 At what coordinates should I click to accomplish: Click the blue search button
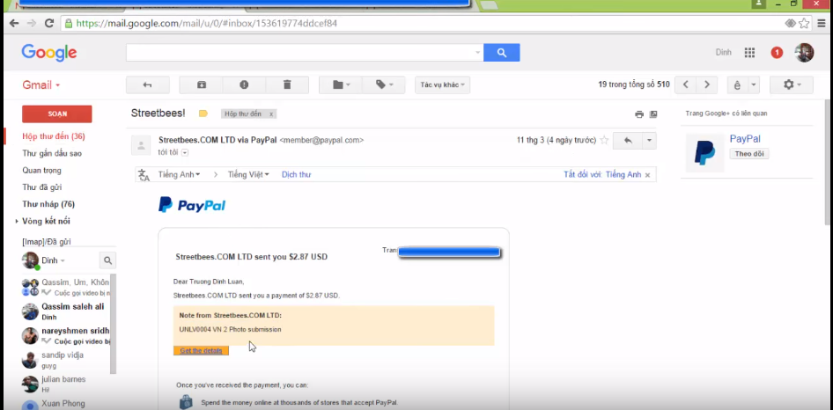click(x=502, y=53)
